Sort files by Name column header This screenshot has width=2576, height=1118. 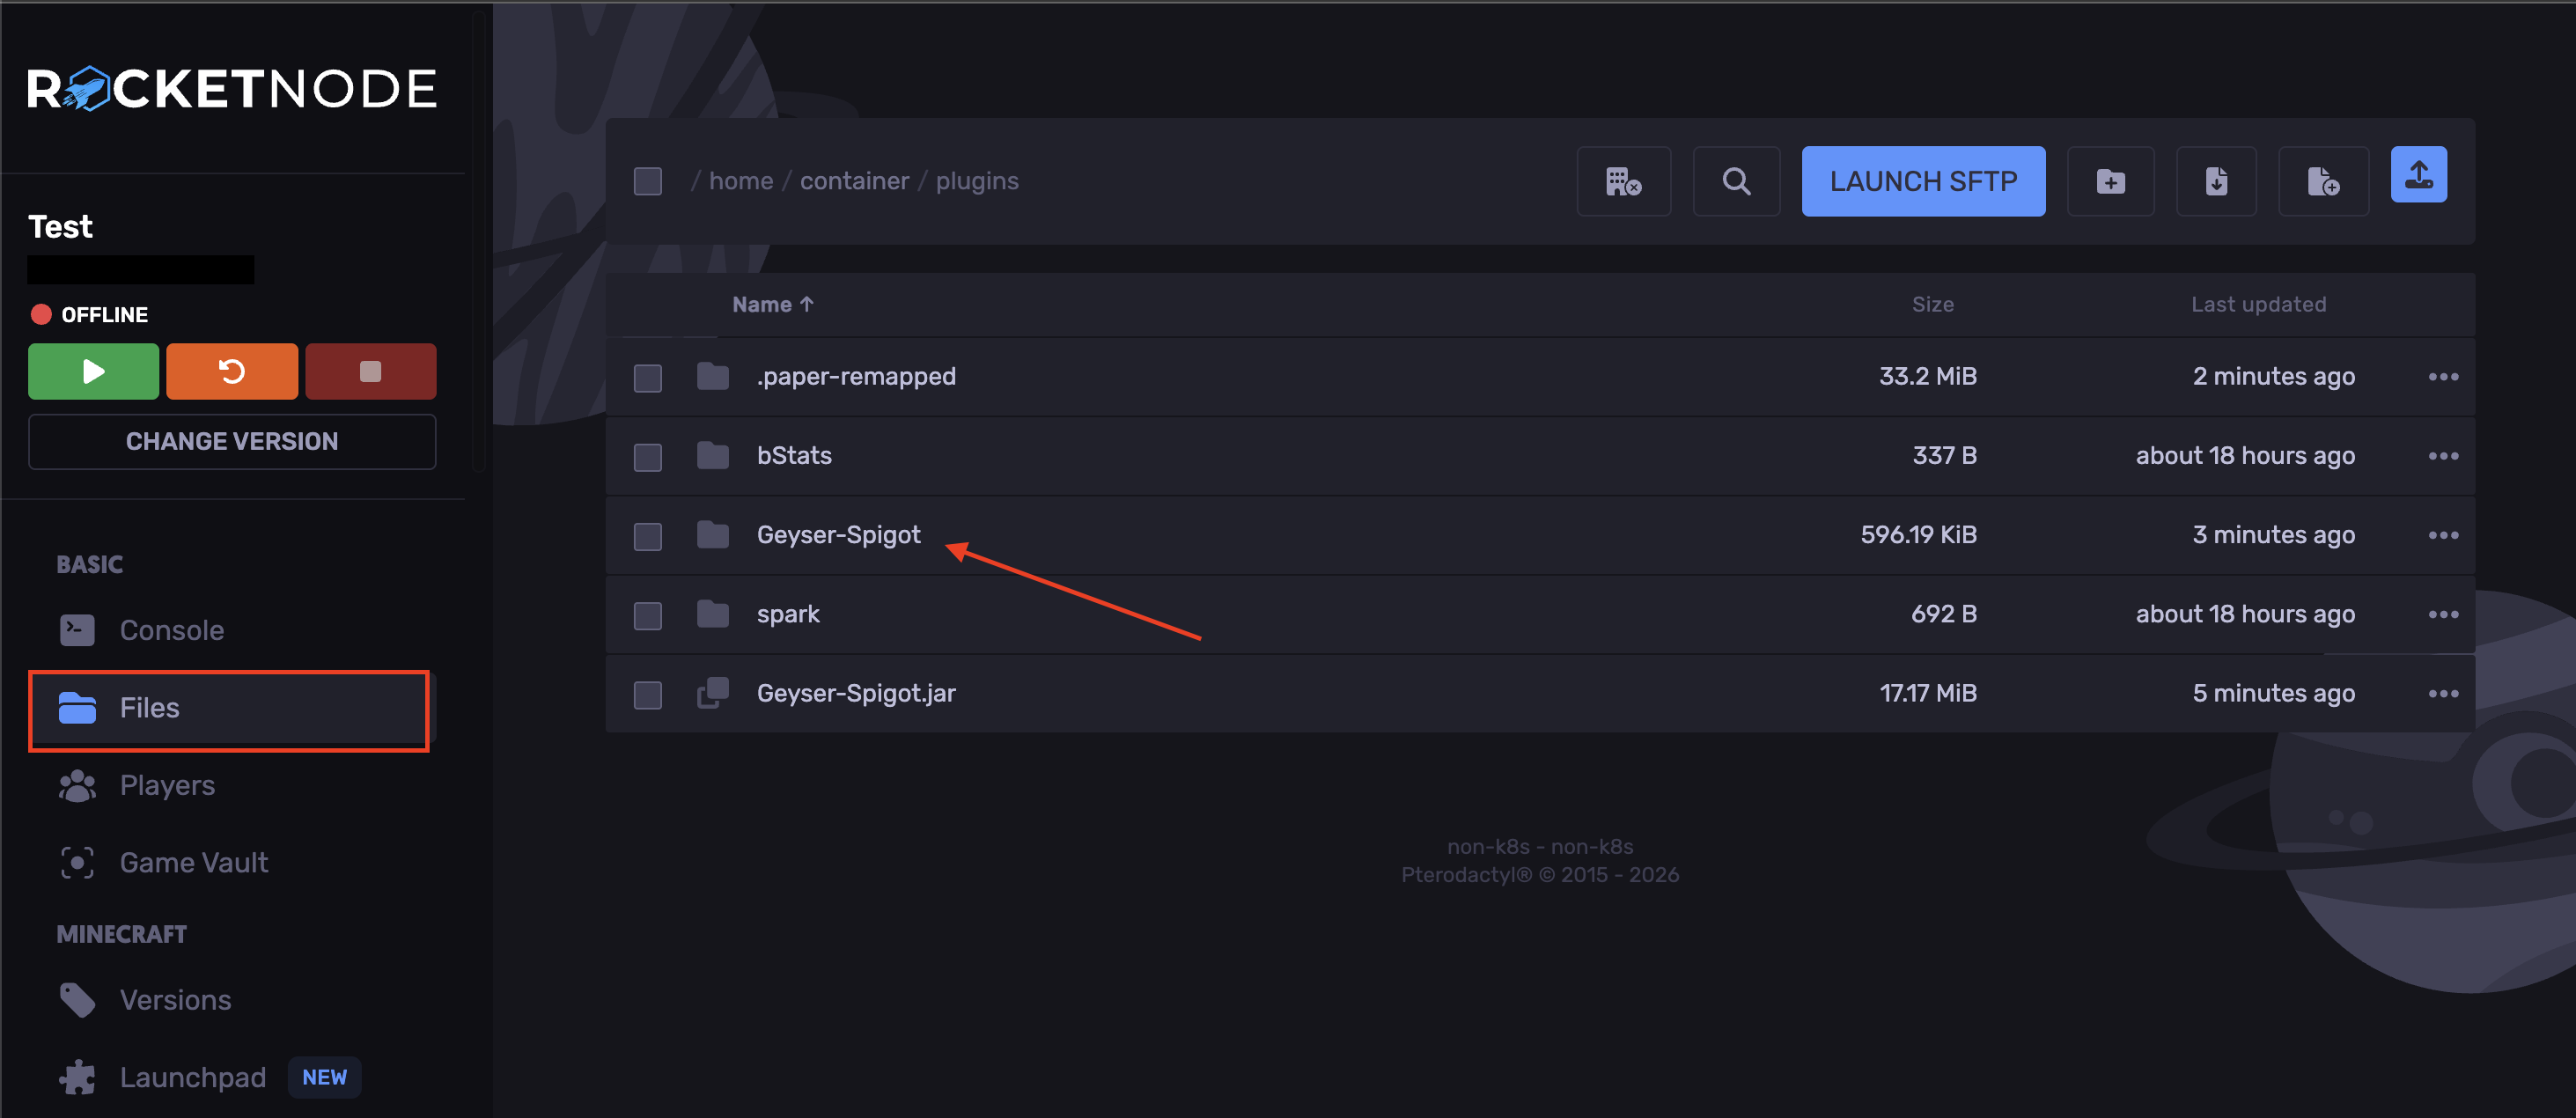[x=772, y=304]
